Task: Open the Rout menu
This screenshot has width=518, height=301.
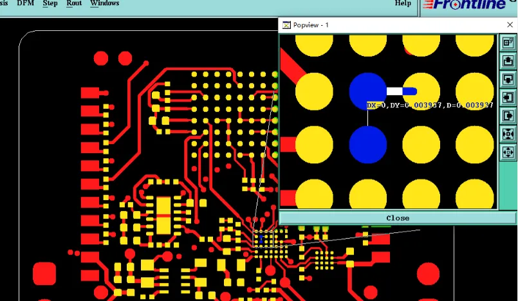Action: pyautogui.click(x=74, y=3)
